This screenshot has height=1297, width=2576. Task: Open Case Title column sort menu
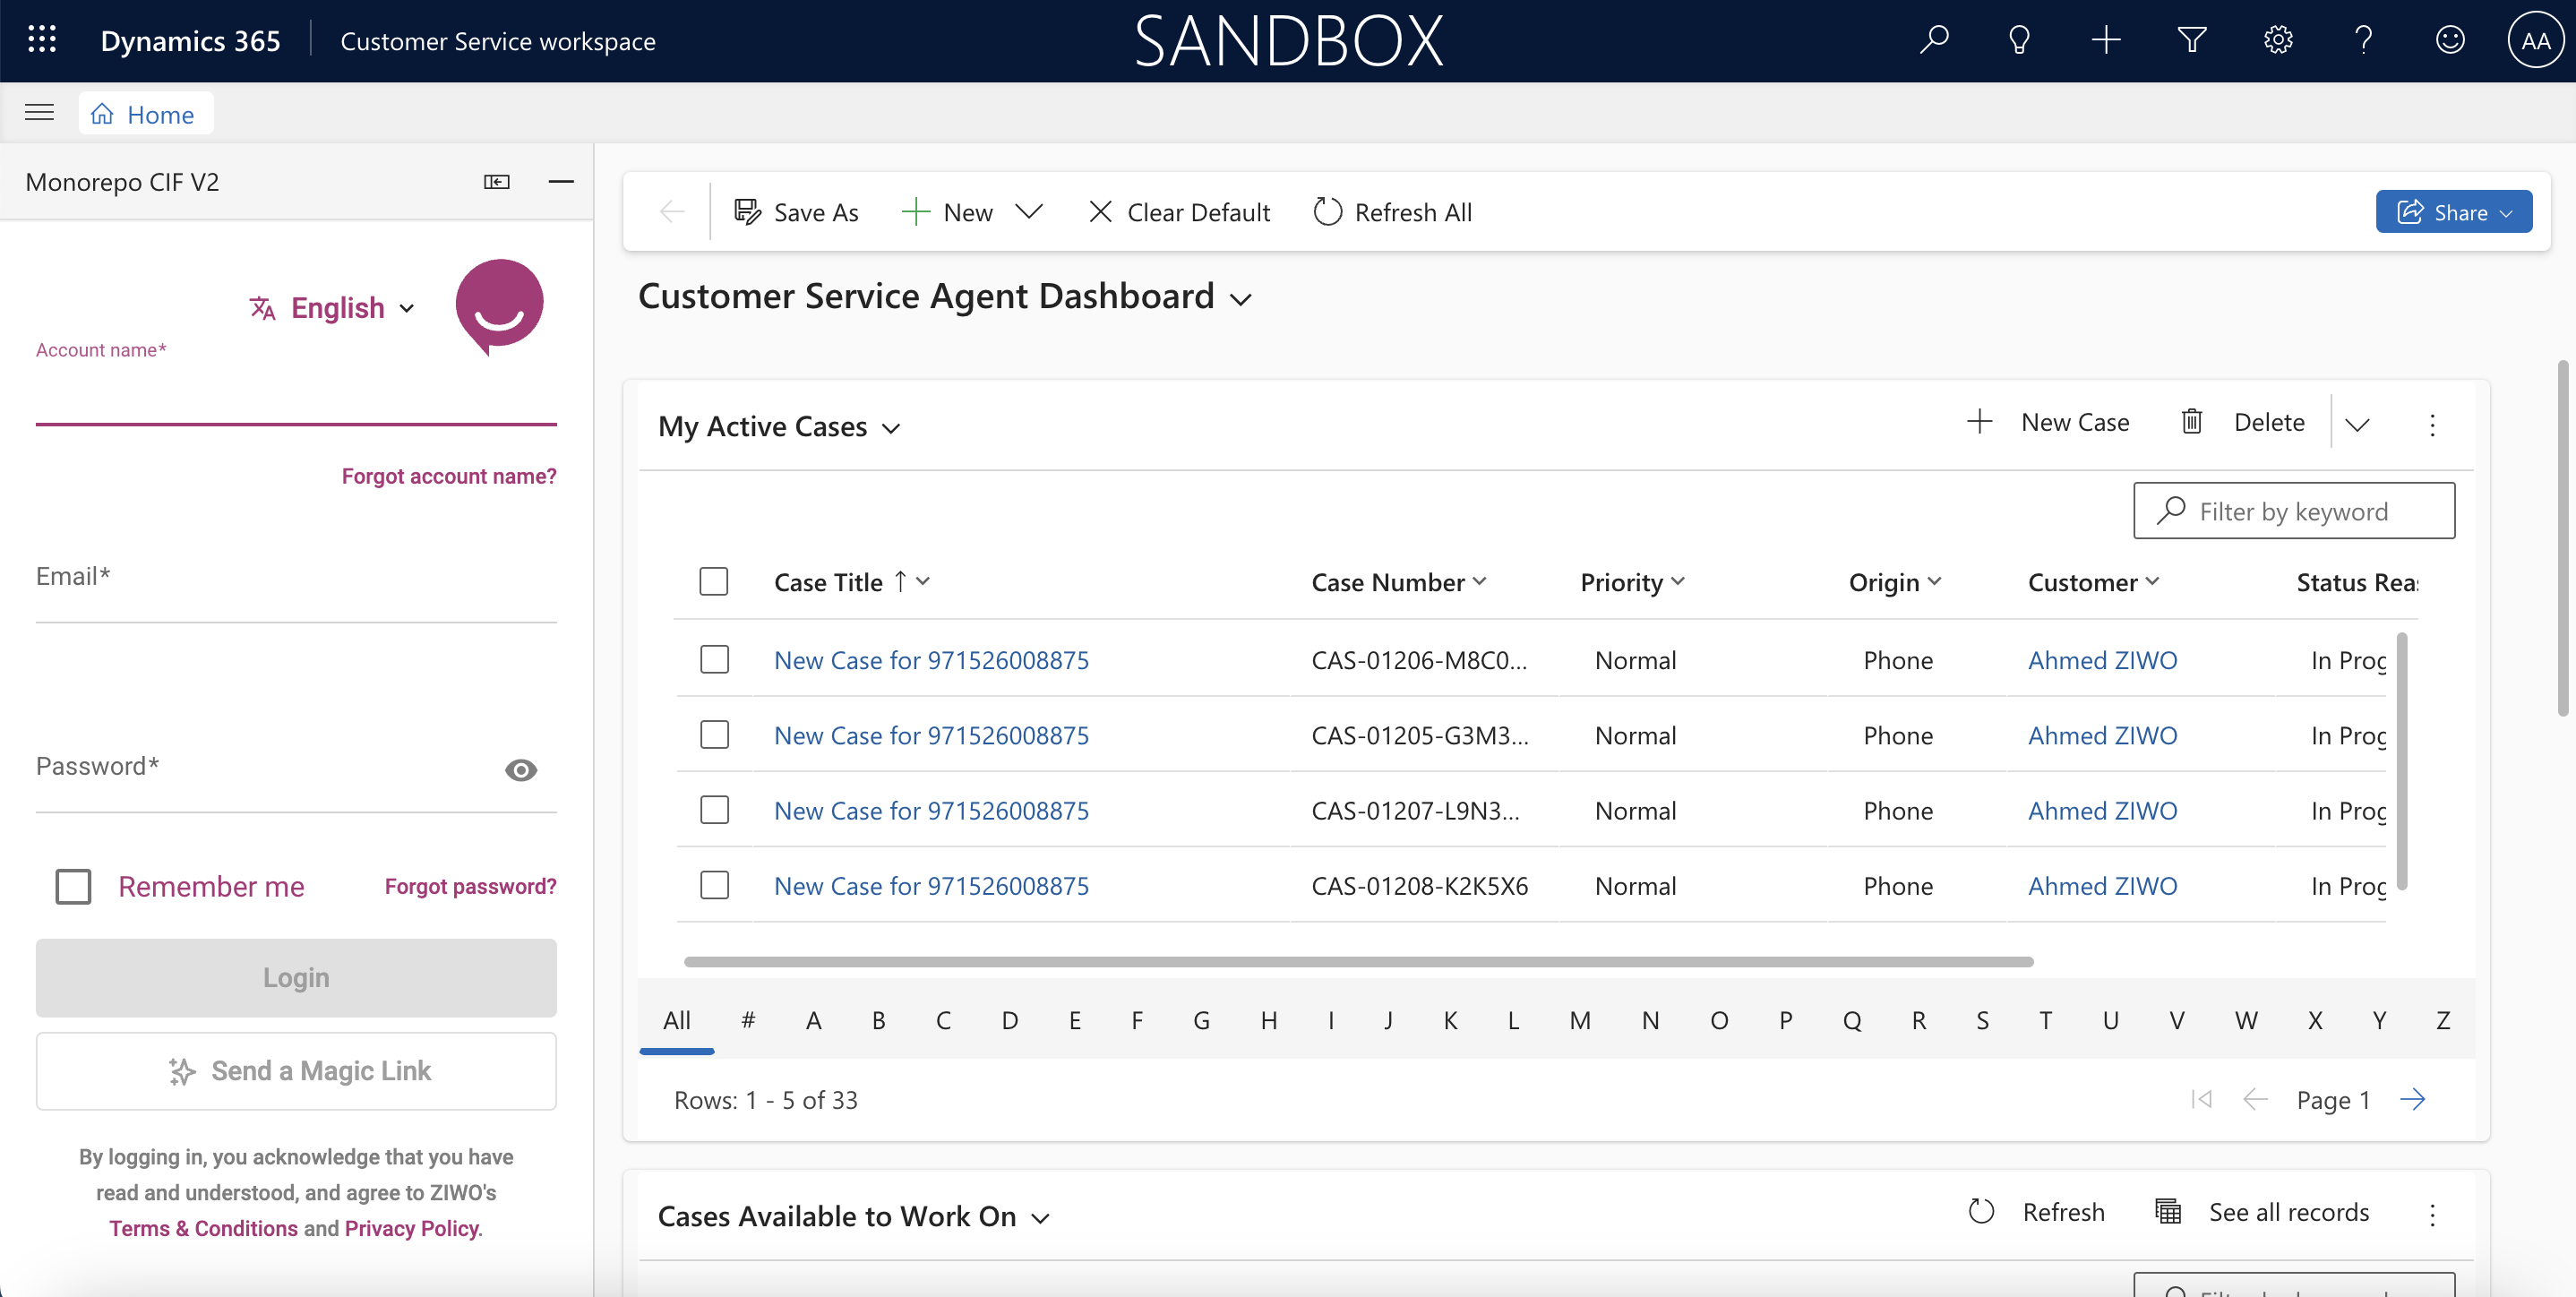tap(852, 582)
